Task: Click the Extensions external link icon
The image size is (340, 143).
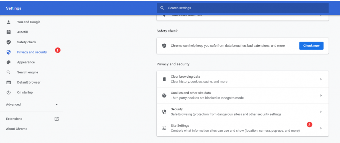Action: 56,119
